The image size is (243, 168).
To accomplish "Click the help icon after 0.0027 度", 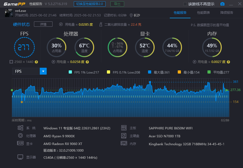I will 228,62.
